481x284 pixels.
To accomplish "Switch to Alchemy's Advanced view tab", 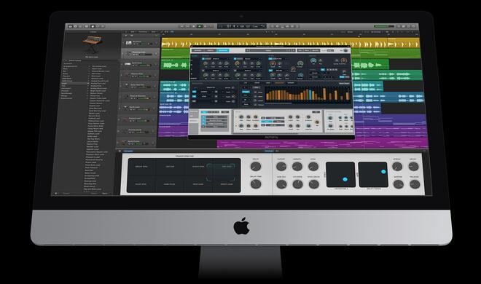I will pyautogui.click(x=223, y=50).
